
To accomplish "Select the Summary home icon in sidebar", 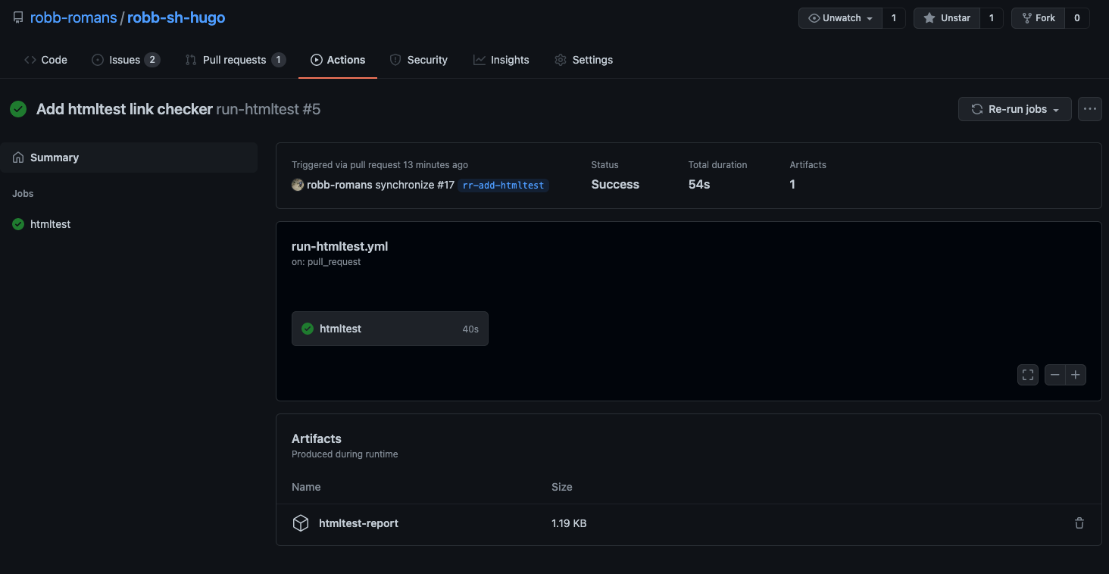I will coord(17,157).
